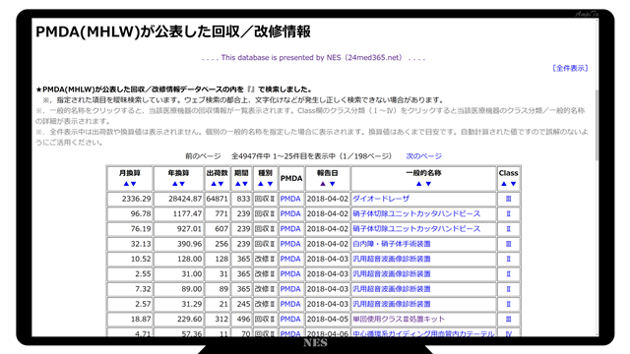Sort 月換算 column descending arrow
The image size is (630, 354).
[x=134, y=184]
